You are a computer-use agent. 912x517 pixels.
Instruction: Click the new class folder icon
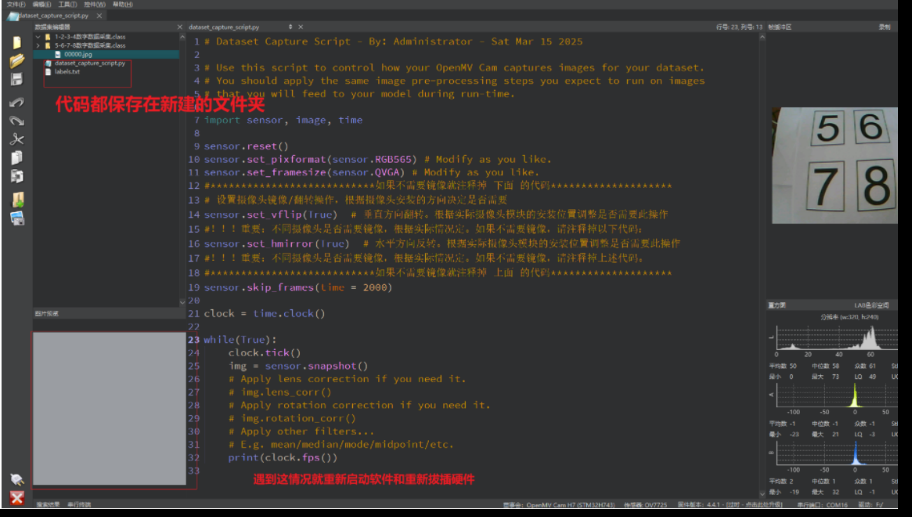click(x=18, y=199)
